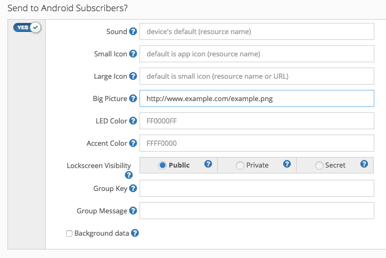This screenshot has width=386, height=258.
Task: Toggle the Android subscribers YES switch
Action: [27, 28]
